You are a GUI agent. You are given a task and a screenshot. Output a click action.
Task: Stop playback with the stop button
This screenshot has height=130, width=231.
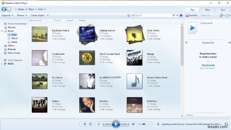(x=99, y=124)
